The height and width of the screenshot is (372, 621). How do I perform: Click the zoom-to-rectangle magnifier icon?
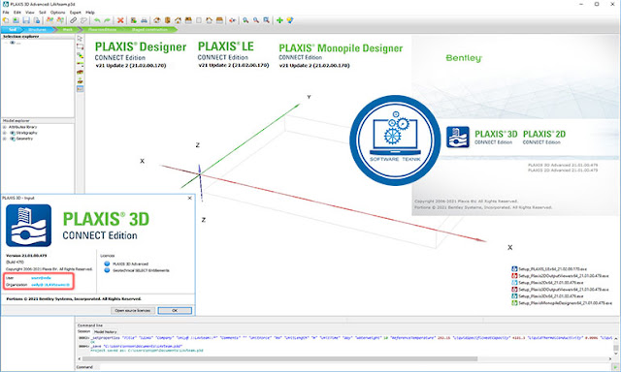coord(267,20)
